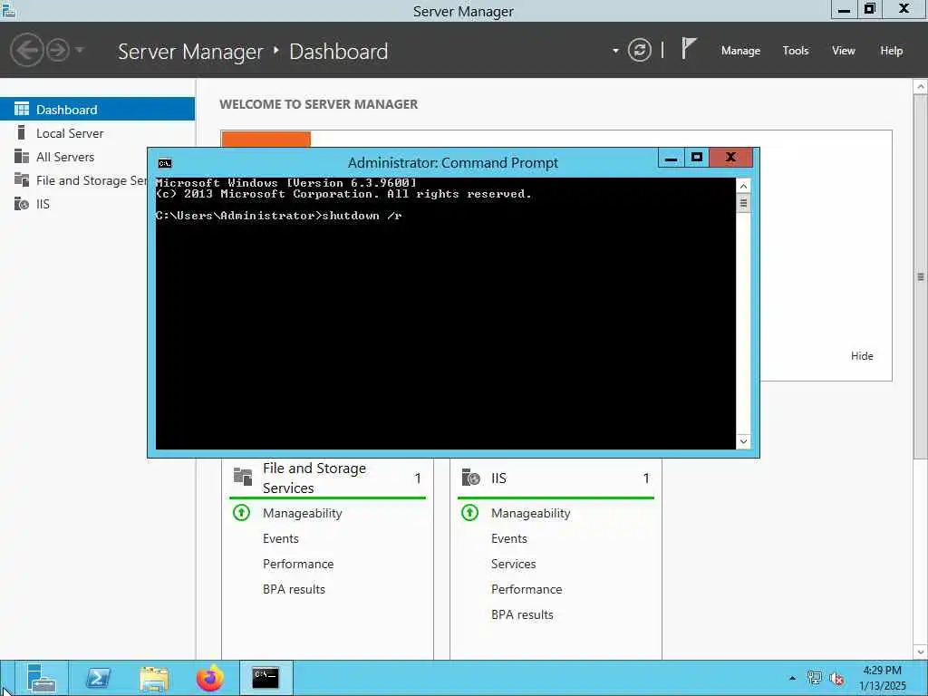Open Events in the IIS tile
928x696 pixels.
509,538
